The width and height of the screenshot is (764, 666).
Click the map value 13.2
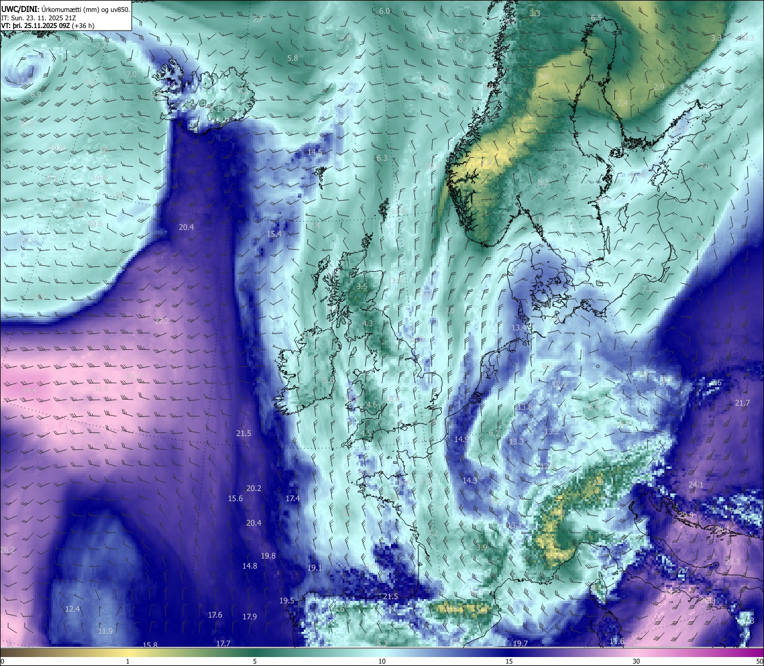(552, 432)
